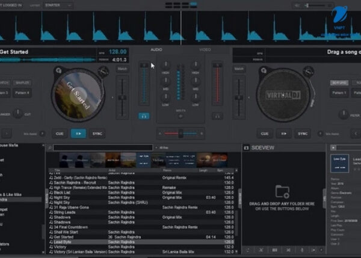Click CUE on the left deck
361x258 pixels.
tap(60, 134)
